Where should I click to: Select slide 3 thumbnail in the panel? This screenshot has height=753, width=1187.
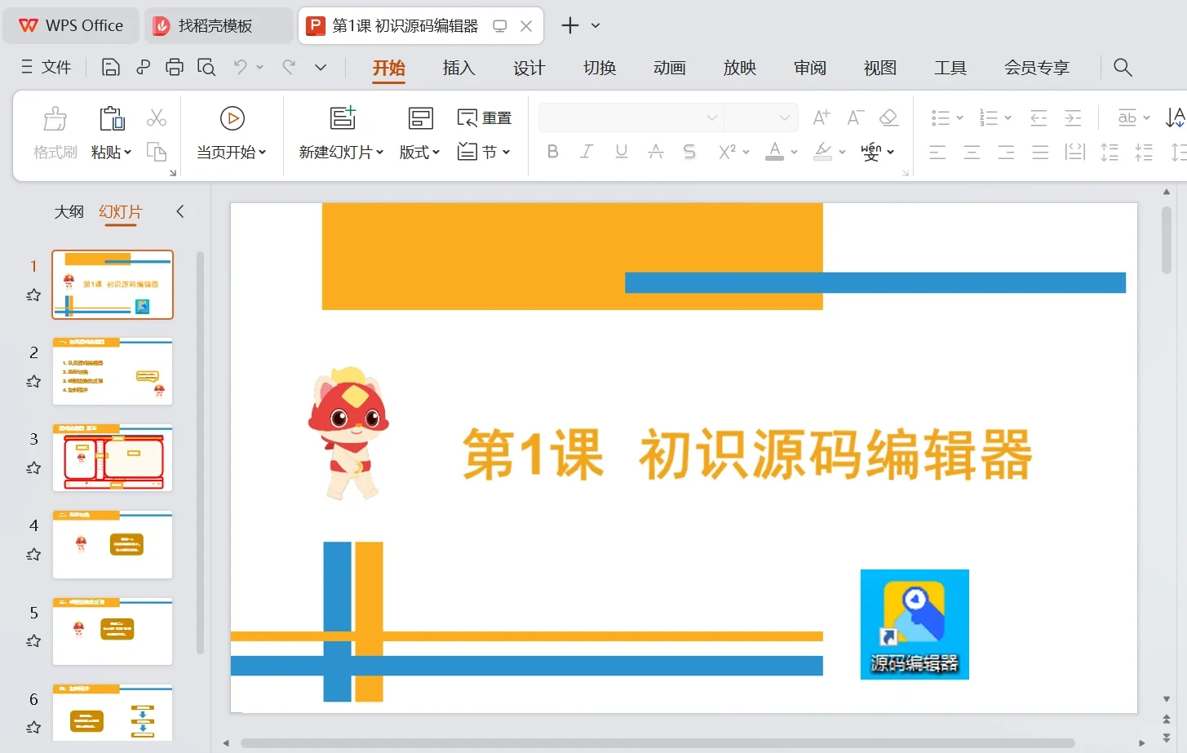click(x=112, y=458)
